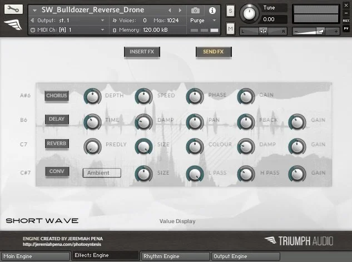
Task: Click the AUX sends button
Action: pos(346,21)
